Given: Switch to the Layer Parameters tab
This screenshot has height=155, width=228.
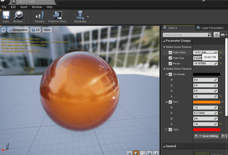Looking at the screenshot, I should tap(212, 28).
